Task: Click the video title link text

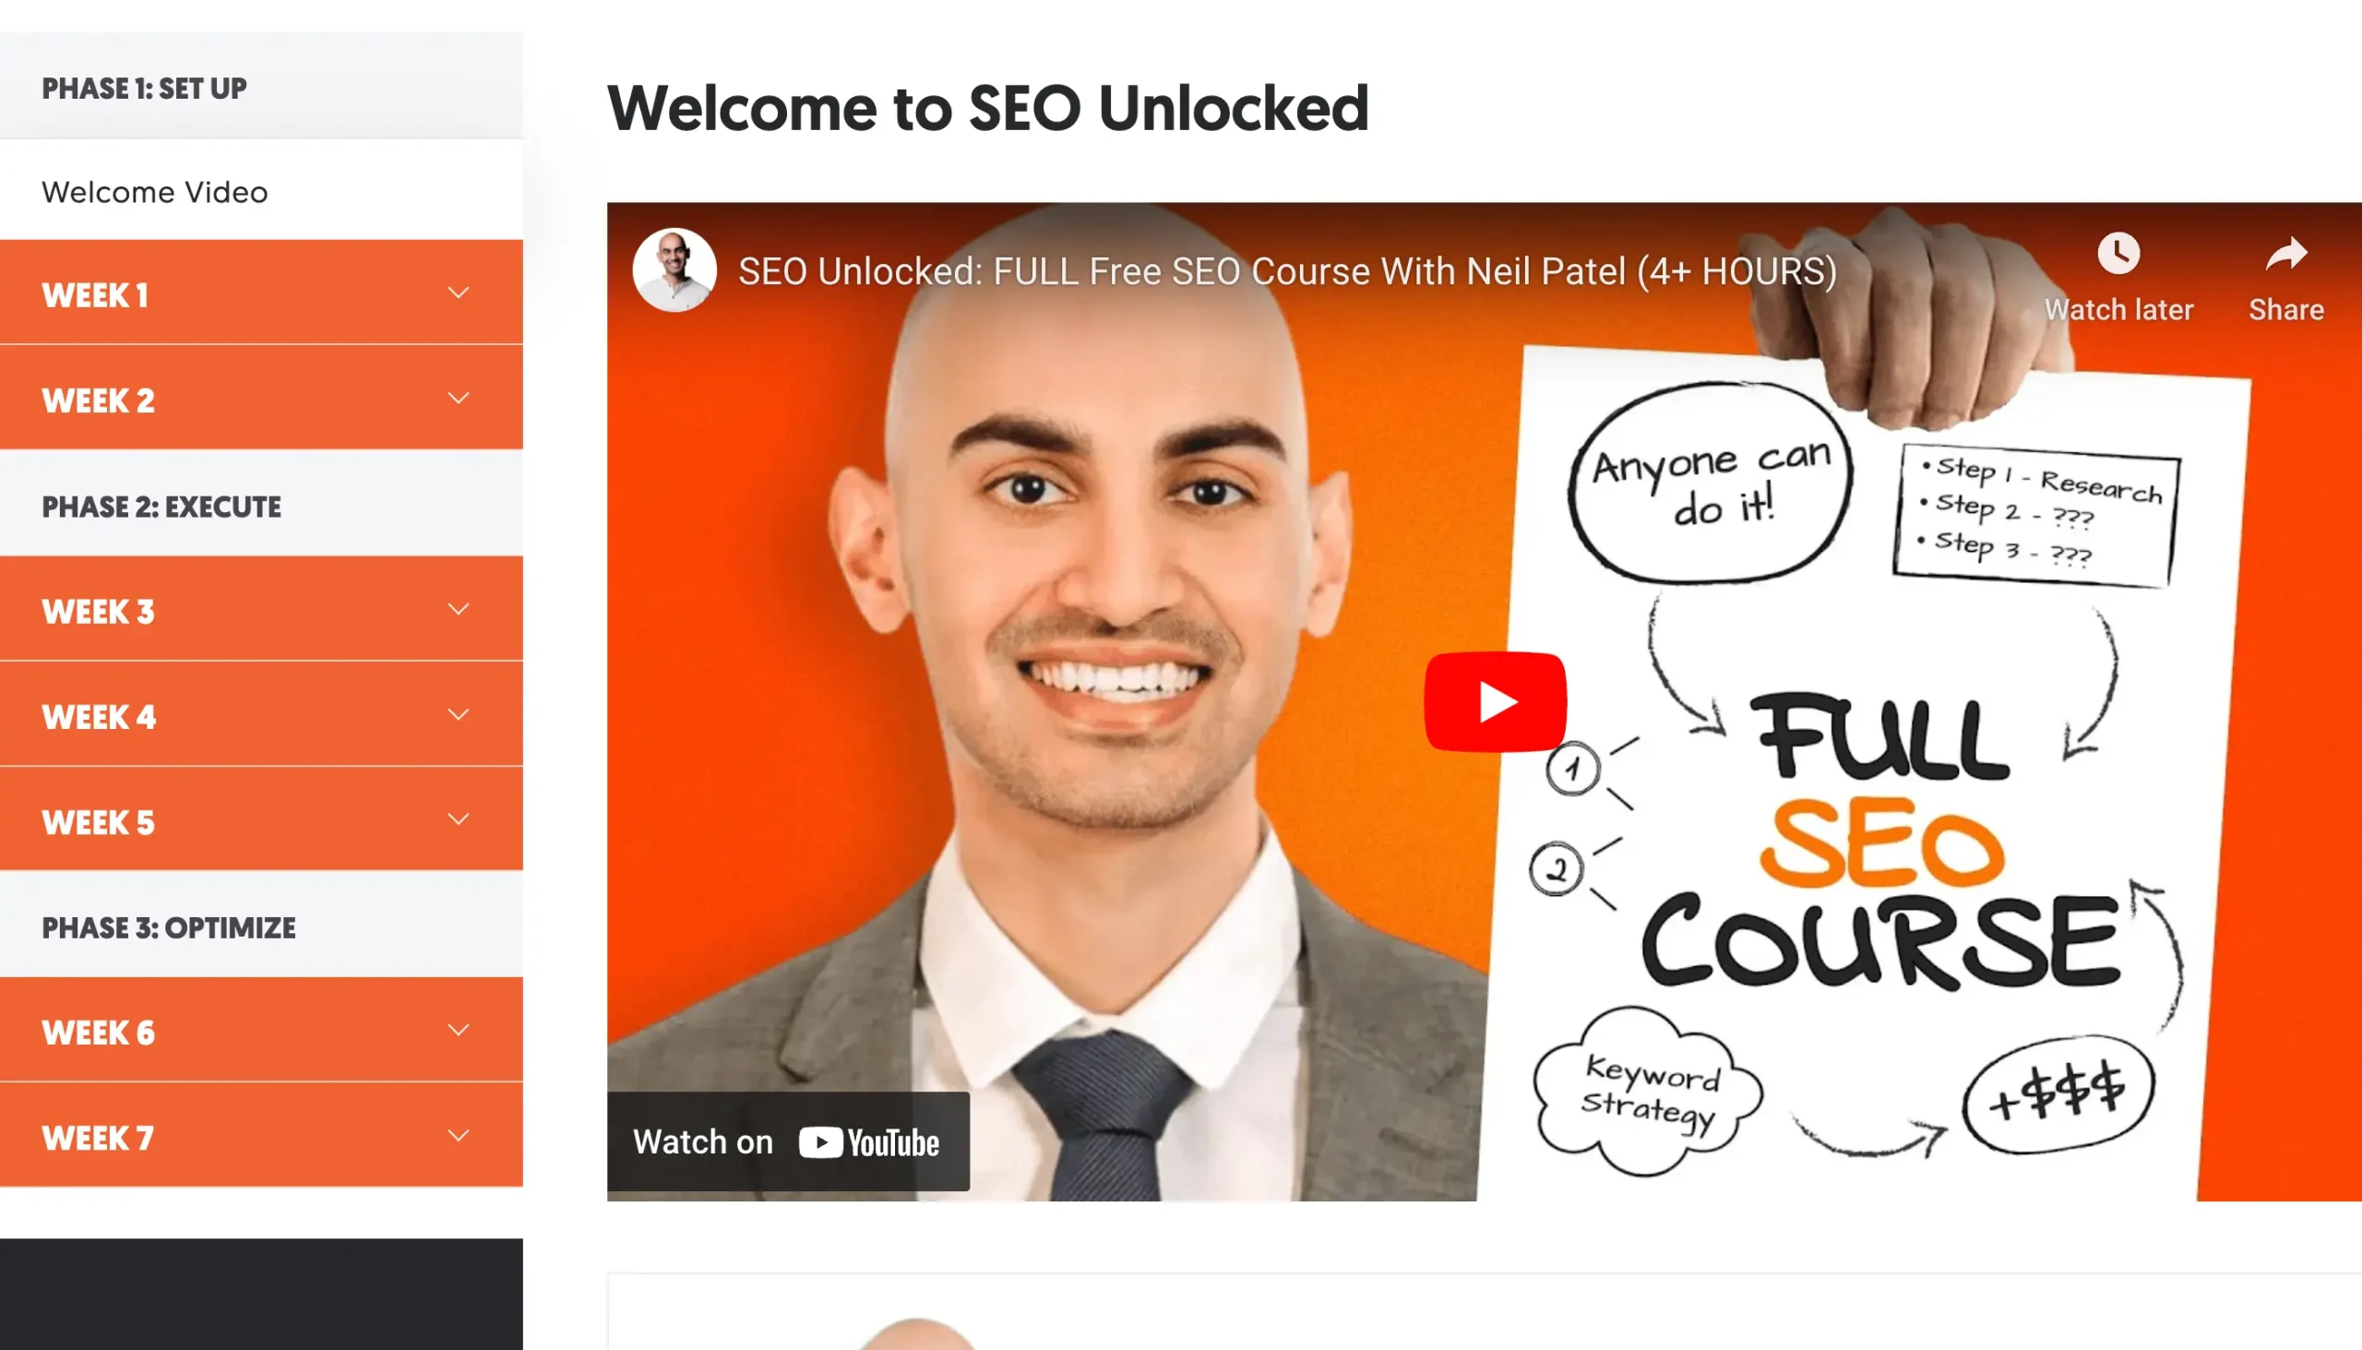Action: click(1287, 271)
